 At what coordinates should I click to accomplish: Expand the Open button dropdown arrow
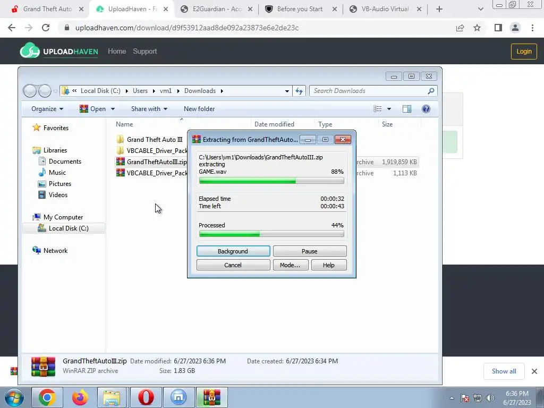tap(113, 109)
